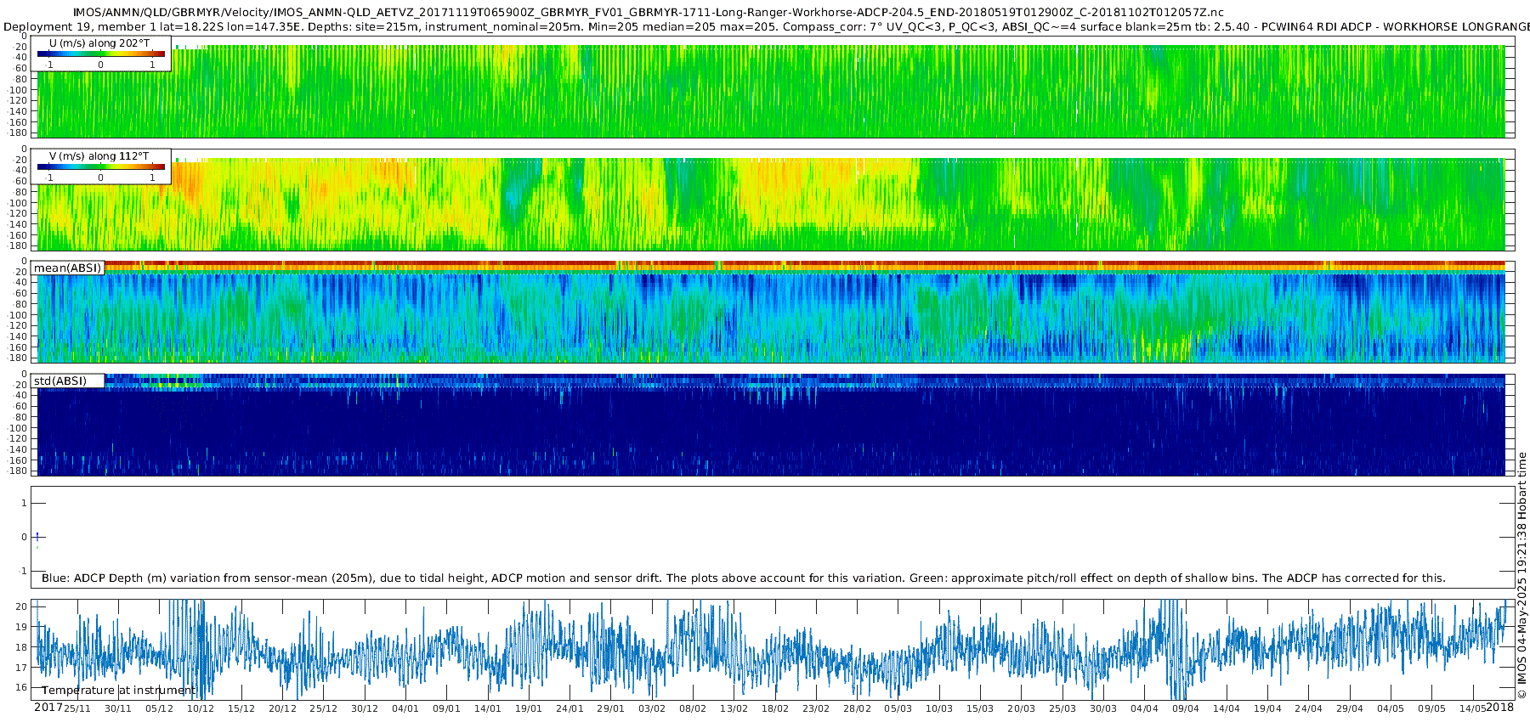Click the 13/02 date tick label

734,708
